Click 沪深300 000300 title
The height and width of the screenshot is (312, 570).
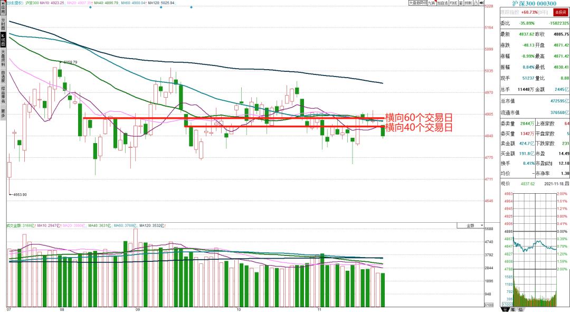point(534,4)
